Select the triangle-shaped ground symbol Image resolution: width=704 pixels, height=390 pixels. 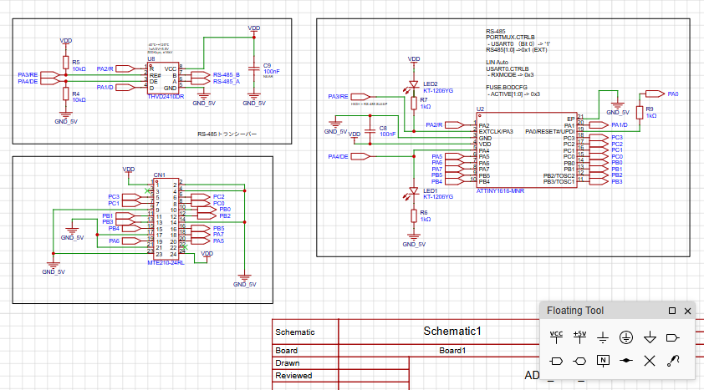click(x=649, y=337)
